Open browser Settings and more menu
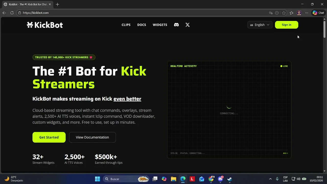Image resolution: width=327 pixels, height=184 pixels. [307, 13]
